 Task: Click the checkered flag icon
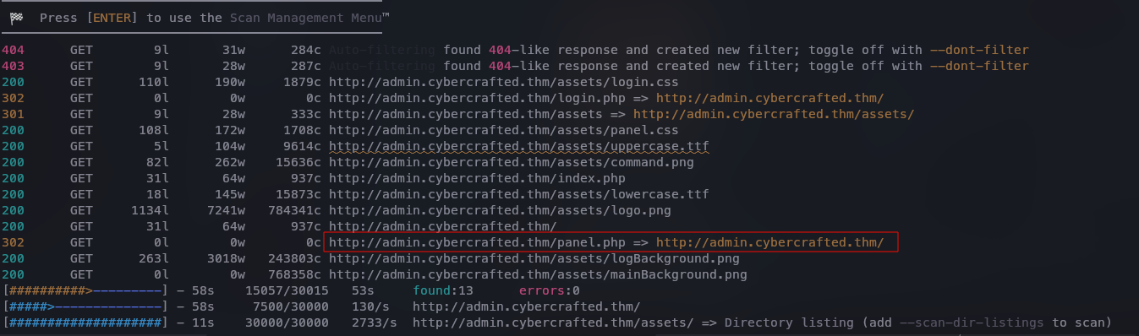click(17, 17)
